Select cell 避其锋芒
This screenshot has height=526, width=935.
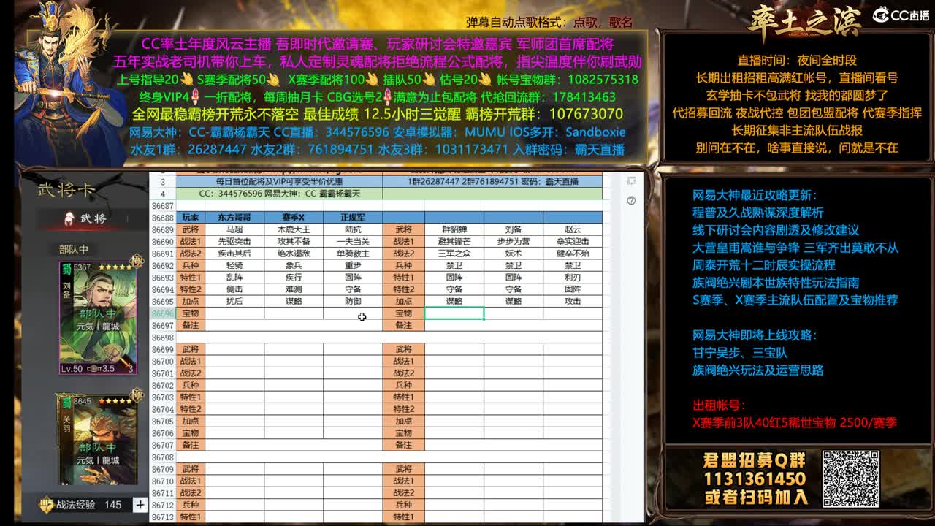tap(454, 241)
